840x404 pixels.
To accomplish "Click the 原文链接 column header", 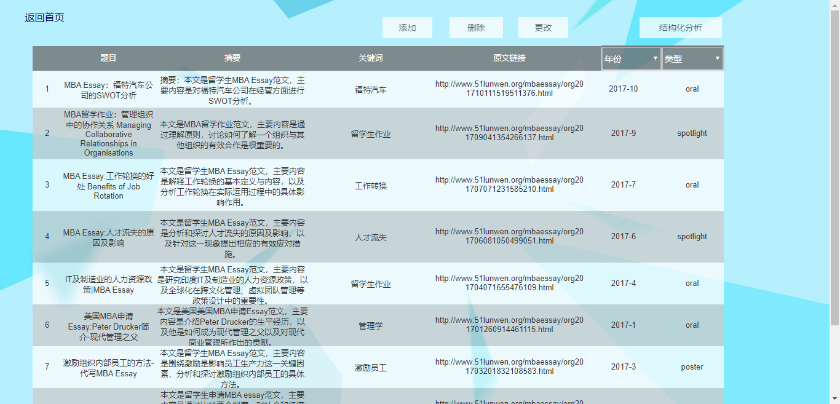I will [x=509, y=58].
